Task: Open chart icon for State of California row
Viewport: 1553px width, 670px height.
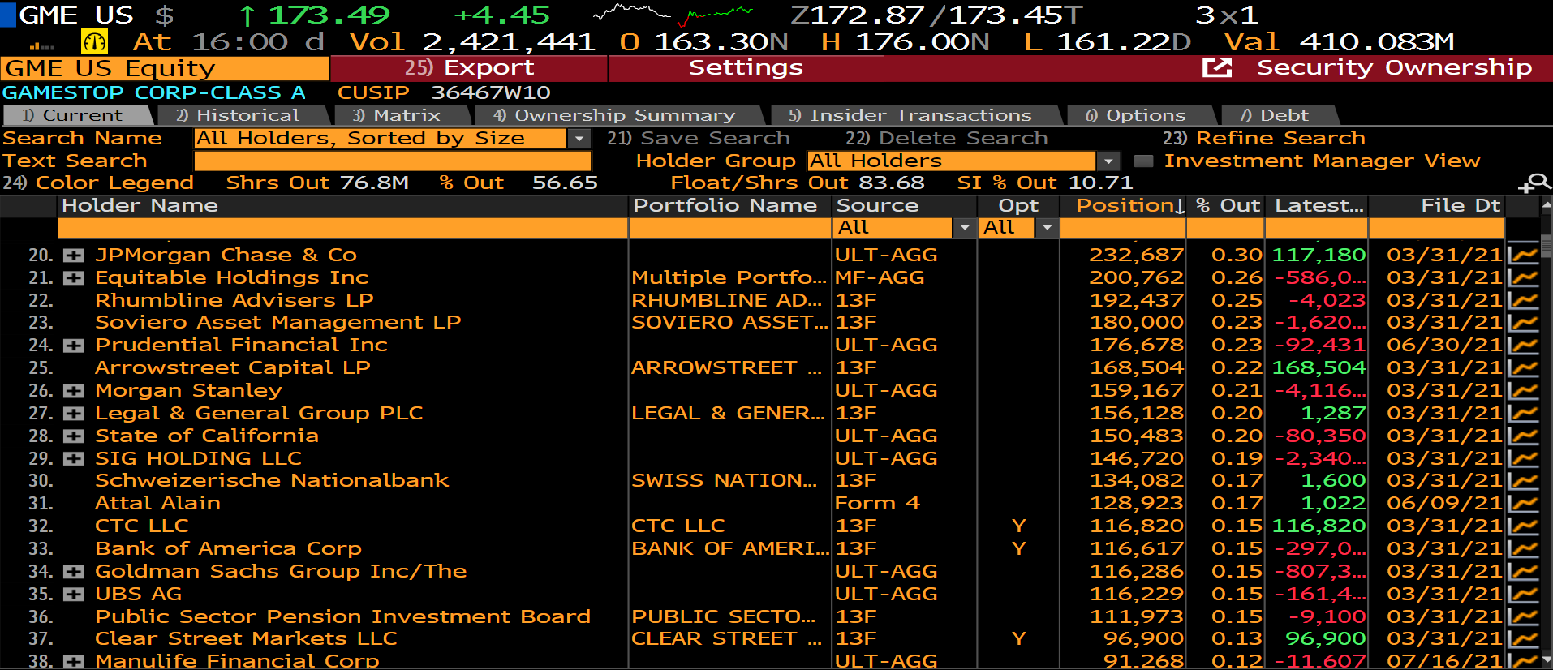Action: 1523,436
